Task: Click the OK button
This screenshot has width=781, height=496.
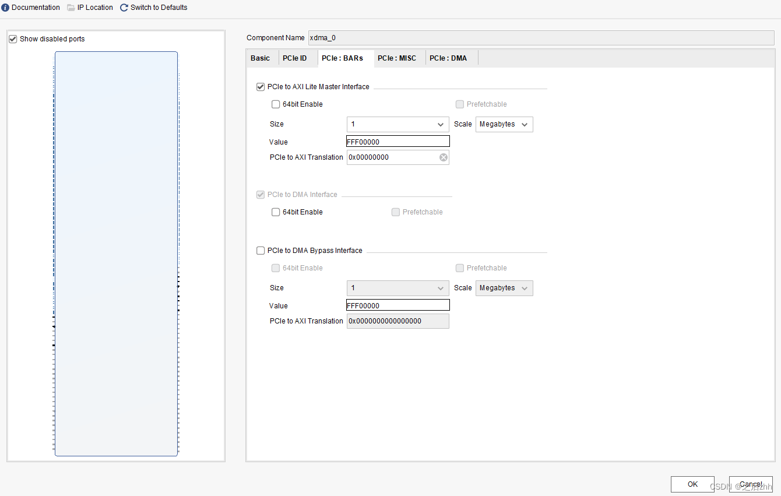Action: click(692, 484)
